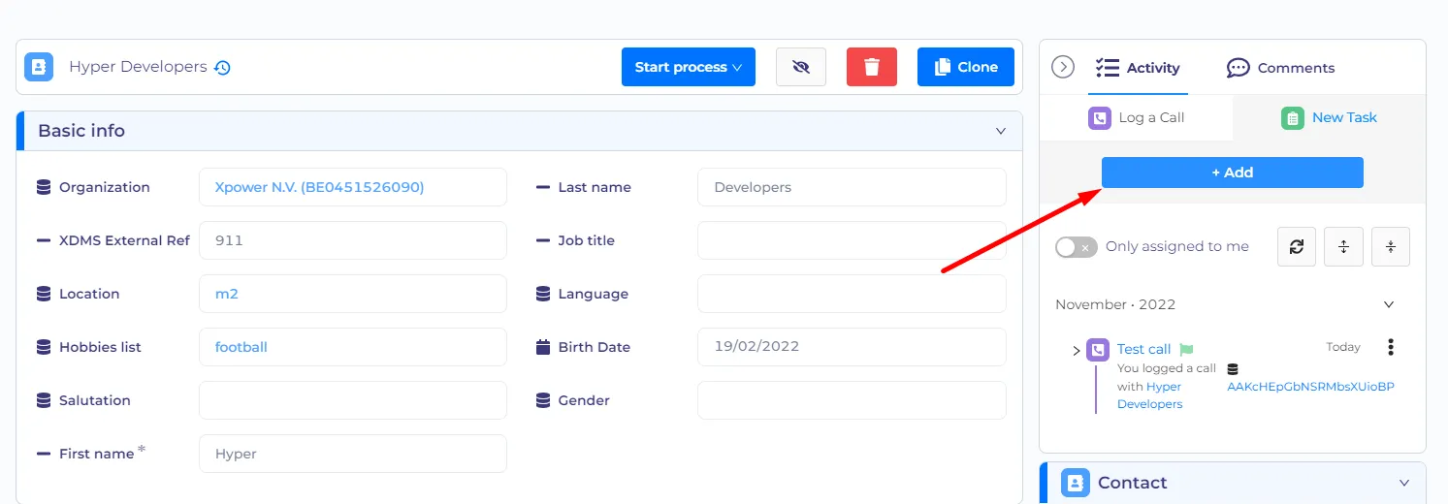The height and width of the screenshot is (504, 1448).
Task: Open the history clock icon next to Hyper Developers
Action: pyautogui.click(x=222, y=68)
